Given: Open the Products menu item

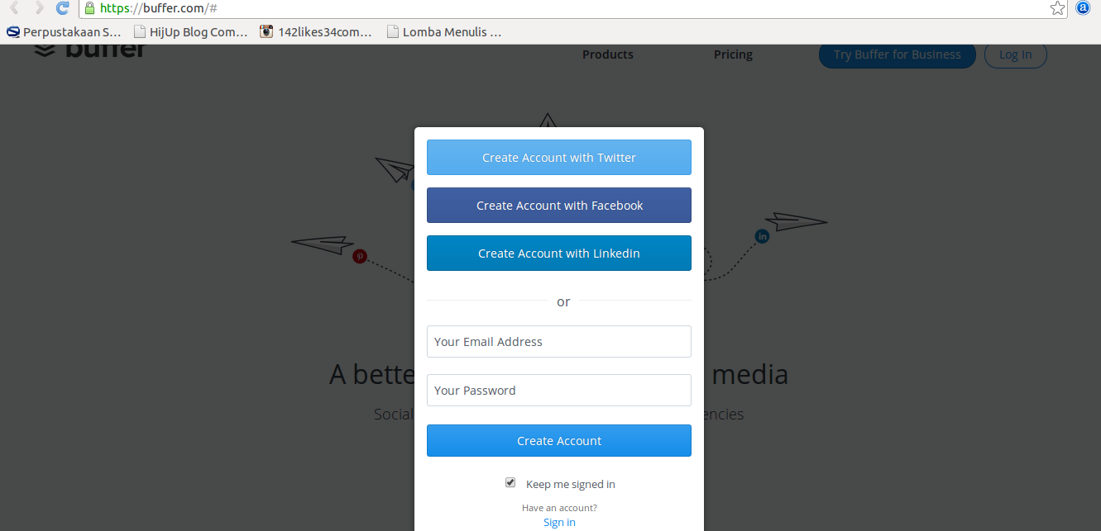Looking at the screenshot, I should point(608,55).
